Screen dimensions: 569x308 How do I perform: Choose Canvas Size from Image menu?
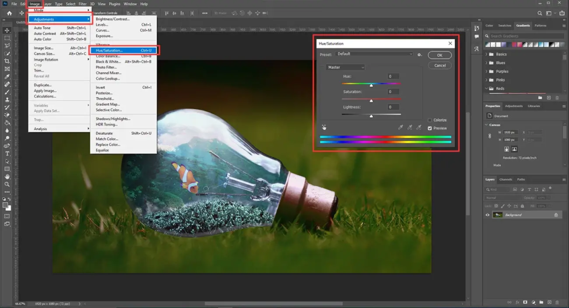pyautogui.click(x=59, y=54)
